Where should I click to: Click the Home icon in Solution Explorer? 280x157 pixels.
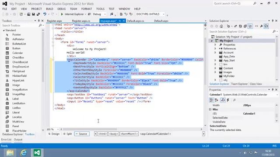221,26
